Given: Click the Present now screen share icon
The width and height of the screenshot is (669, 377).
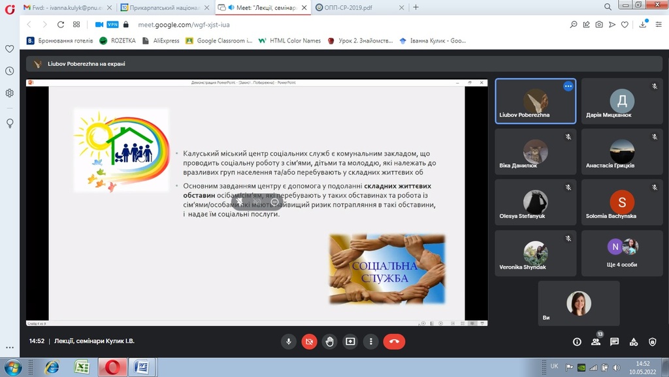Looking at the screenshot, I should tap(350, 341).
